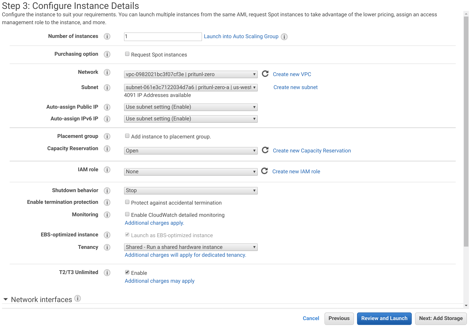Image resolution: width=472 pixels, height=328 pixels.
Task: Click info icon beside Purchasing option
Action: tap(107, 54)
